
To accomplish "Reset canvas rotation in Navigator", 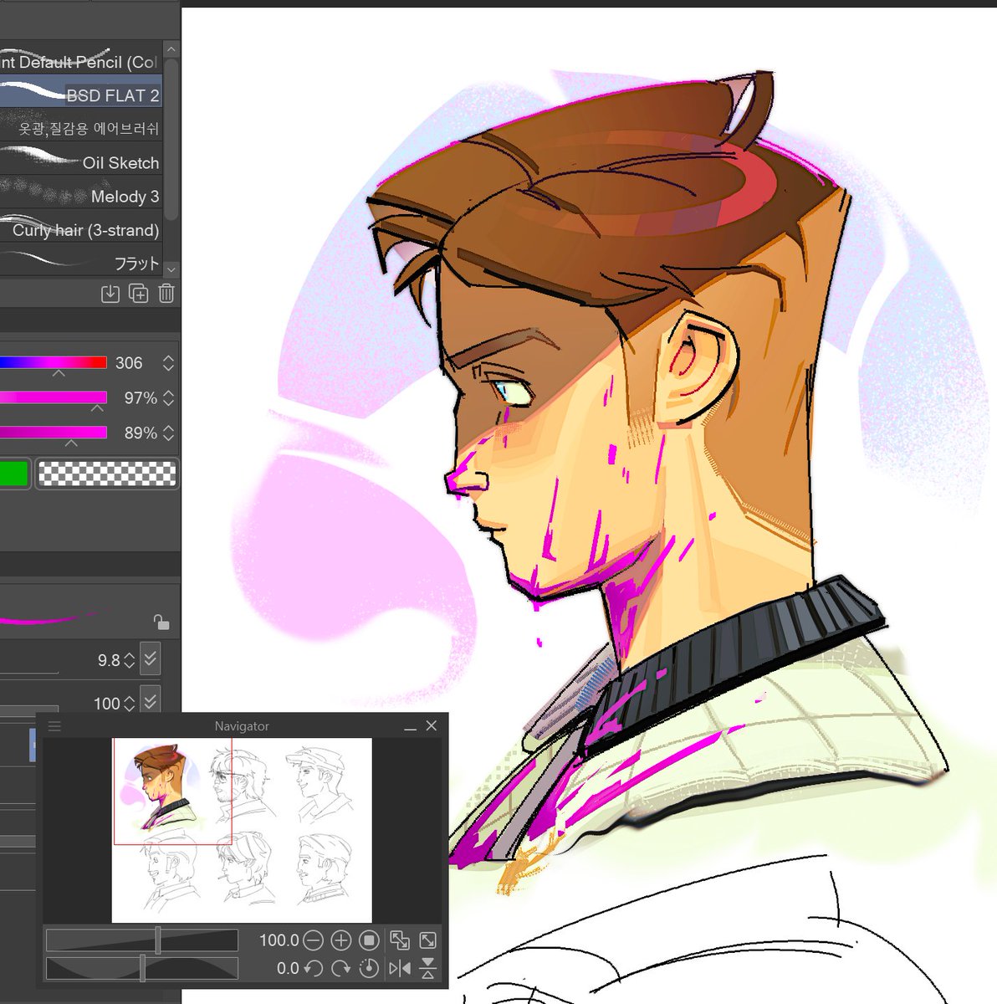I will (369, 968).
